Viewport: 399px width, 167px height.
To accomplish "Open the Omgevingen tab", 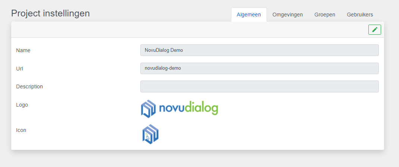I will point(287,15).
